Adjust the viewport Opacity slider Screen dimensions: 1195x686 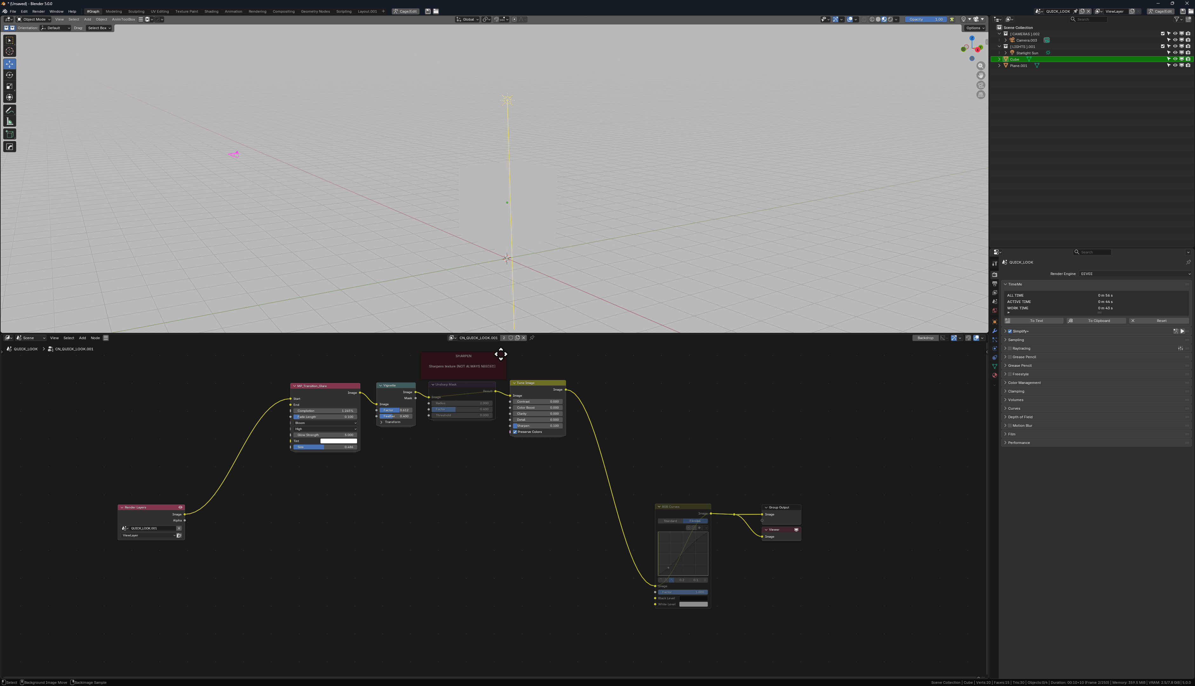click(926, 19)
